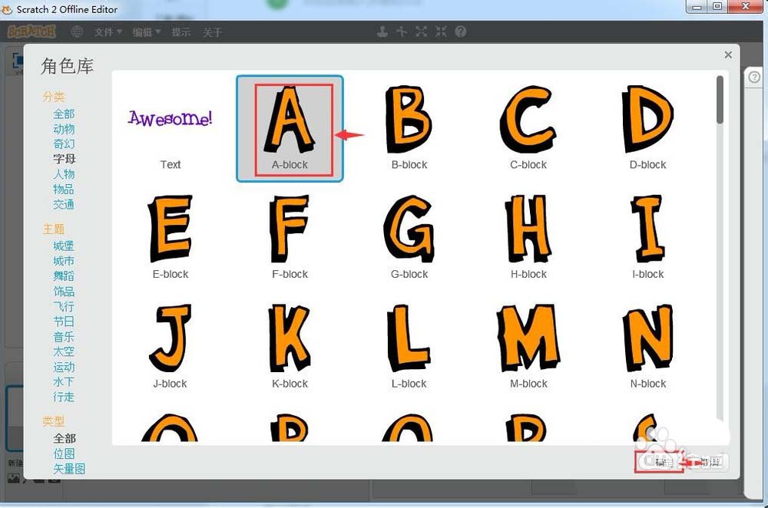
Task: Select the duplicate stamp tool
Action: pos(382,31)
